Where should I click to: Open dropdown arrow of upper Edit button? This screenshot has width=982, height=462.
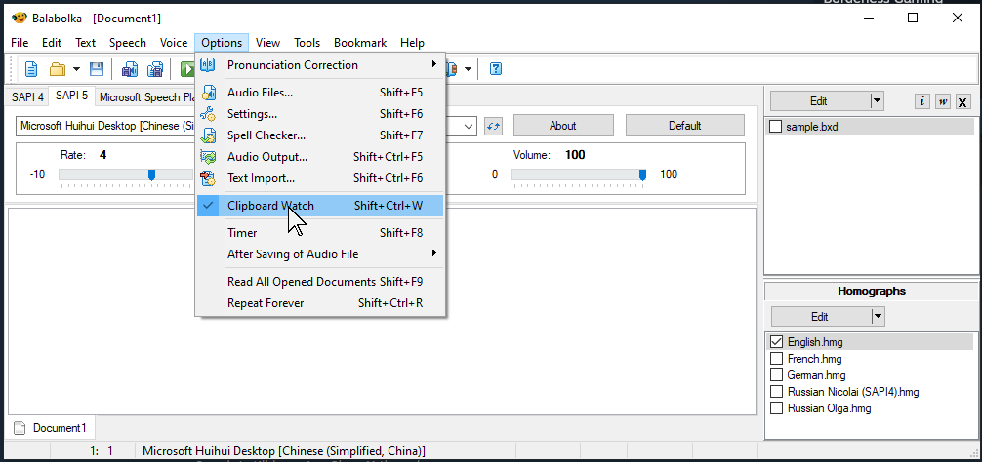tap(877, 100)
